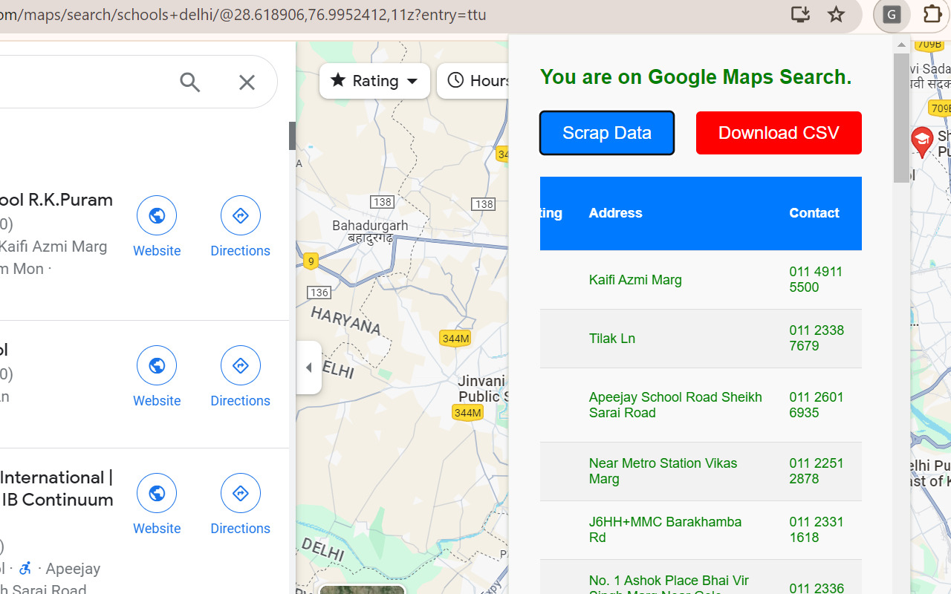The image size is (951, 594).
Task: Click the red school map pin
Action: point(922,142)
